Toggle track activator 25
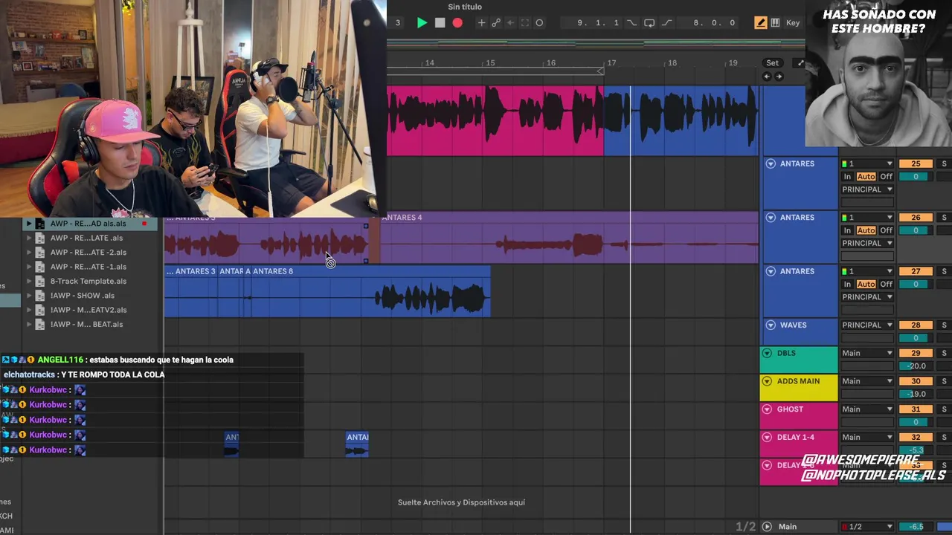 click(916, 163)
